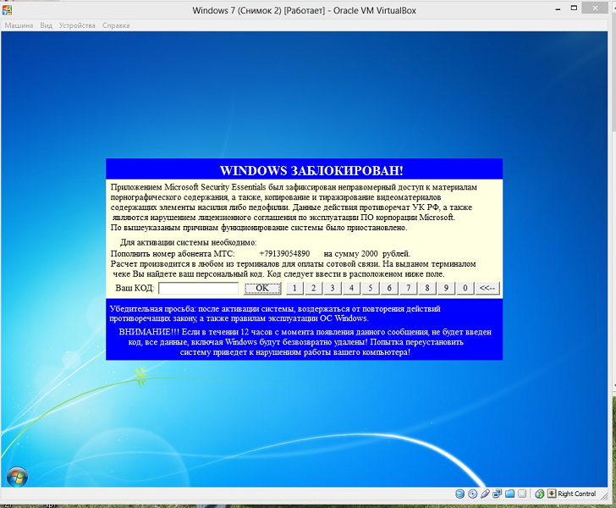Click keypad digit 0 button
616x508 pixels.
[465, 288]
